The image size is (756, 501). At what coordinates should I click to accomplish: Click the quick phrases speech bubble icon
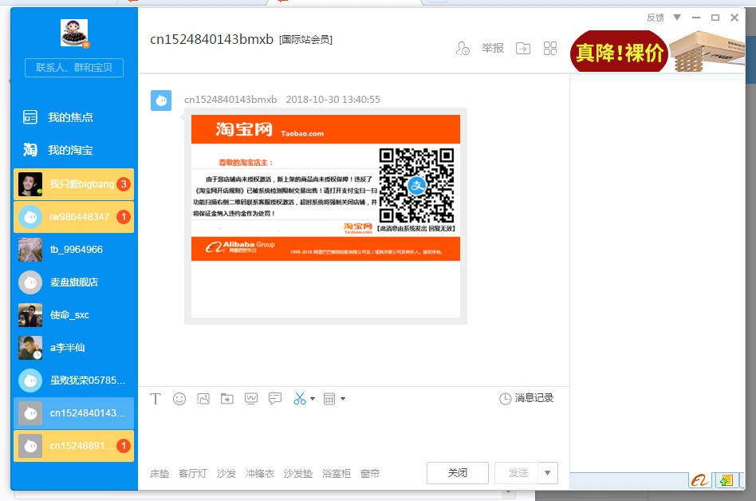pos(275,399)
